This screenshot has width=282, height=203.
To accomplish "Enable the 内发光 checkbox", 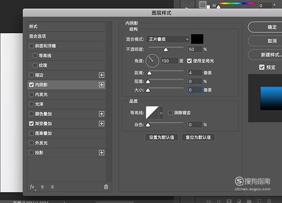I will (31, 94).
